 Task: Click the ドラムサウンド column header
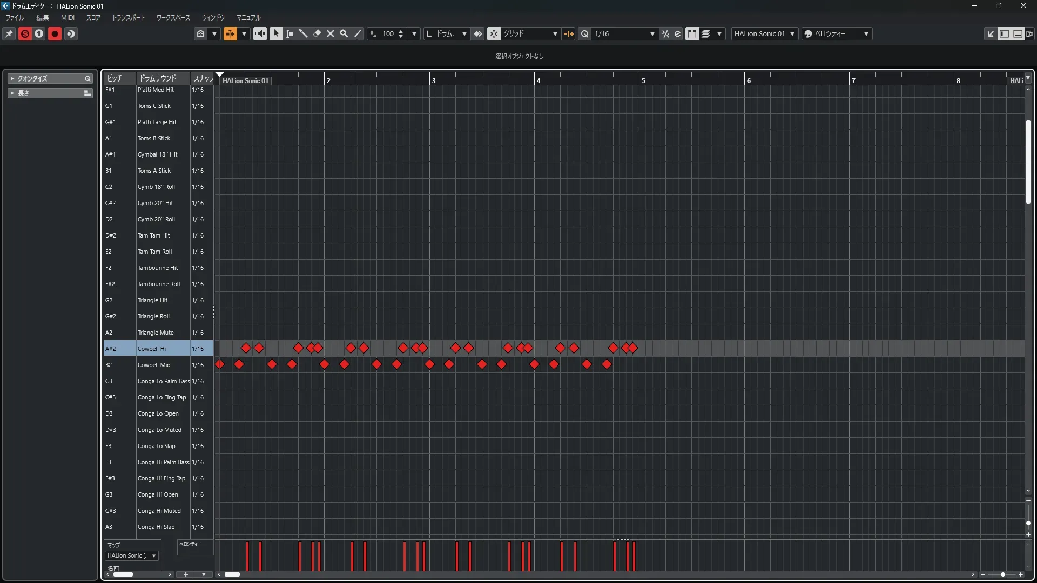(x=158, y=78)
